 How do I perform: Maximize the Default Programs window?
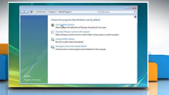click(x=130, y=8)
